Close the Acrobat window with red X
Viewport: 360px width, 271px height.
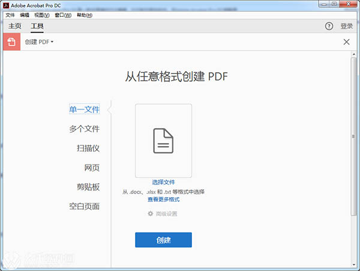348,4
